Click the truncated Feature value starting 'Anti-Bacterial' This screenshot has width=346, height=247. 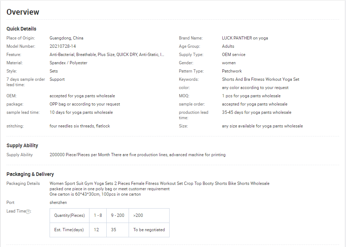[x=107, y=55]
